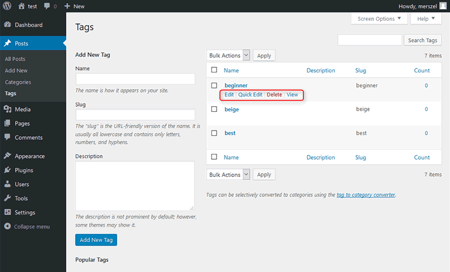Click the Howdy, merszel account text
The width and height of the screenshot is (450, 272).
coord(417,6)
